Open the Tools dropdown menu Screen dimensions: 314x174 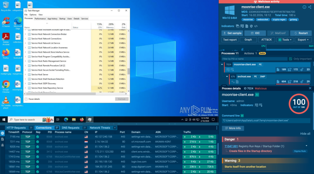[285, 40]
